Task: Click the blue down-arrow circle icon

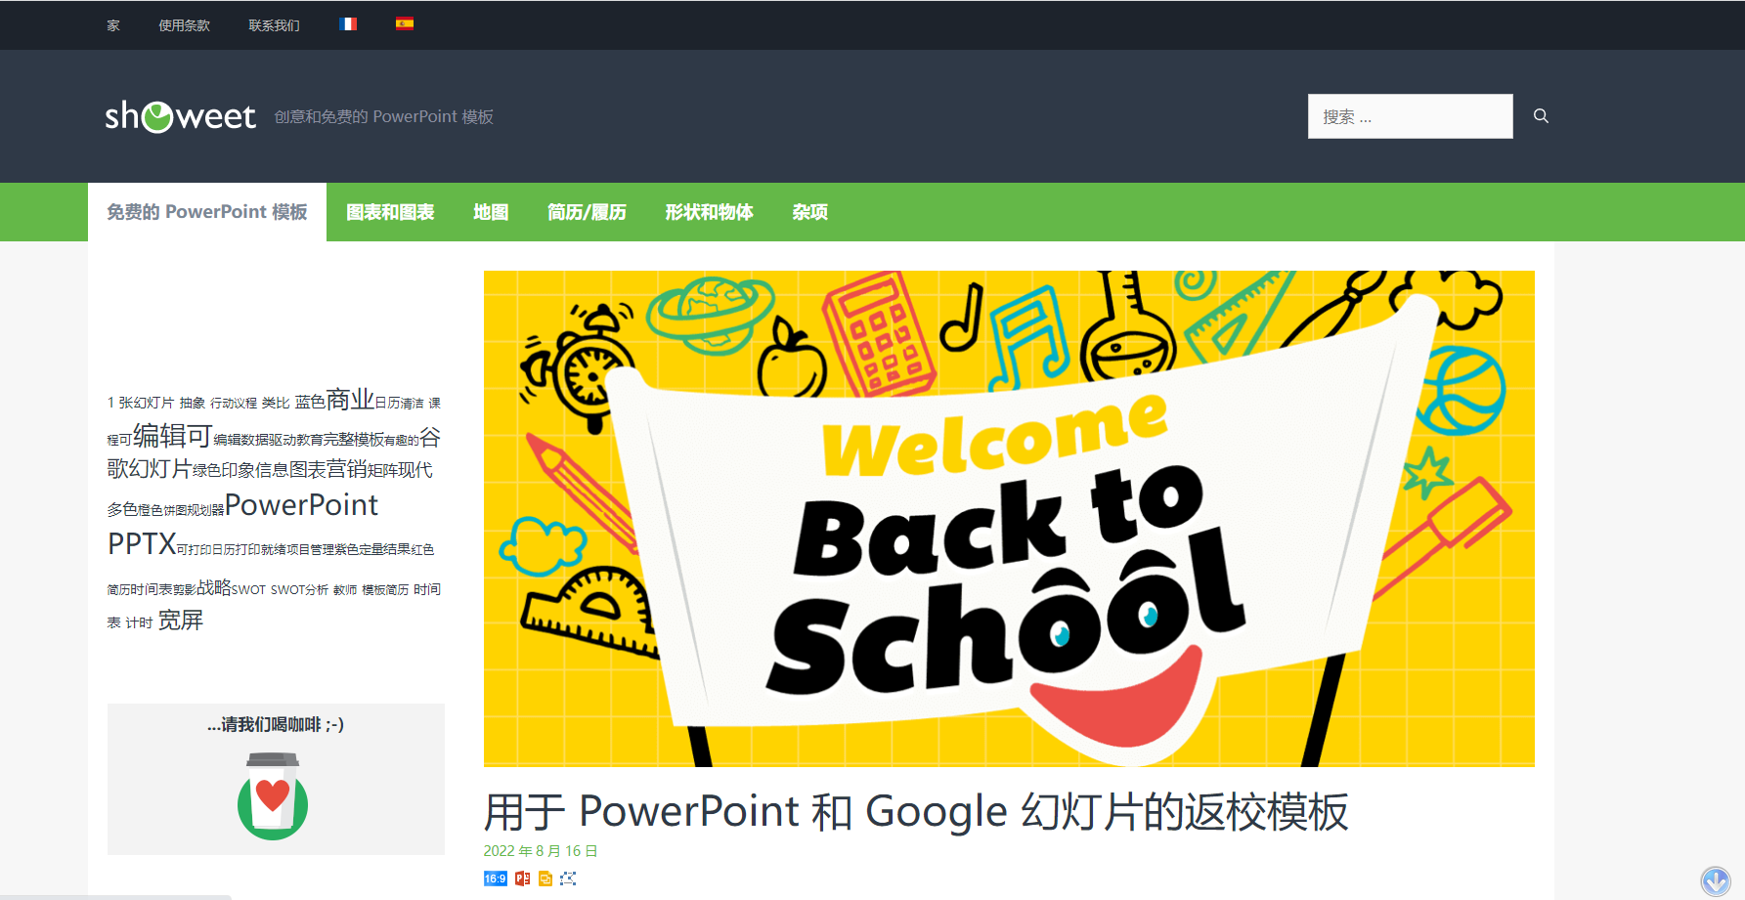Action: [1716, 881]
